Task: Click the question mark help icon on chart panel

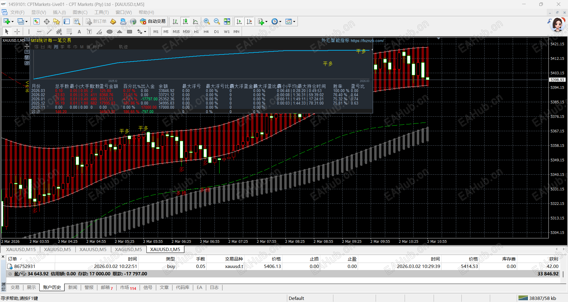Action: tap(27, 52)
